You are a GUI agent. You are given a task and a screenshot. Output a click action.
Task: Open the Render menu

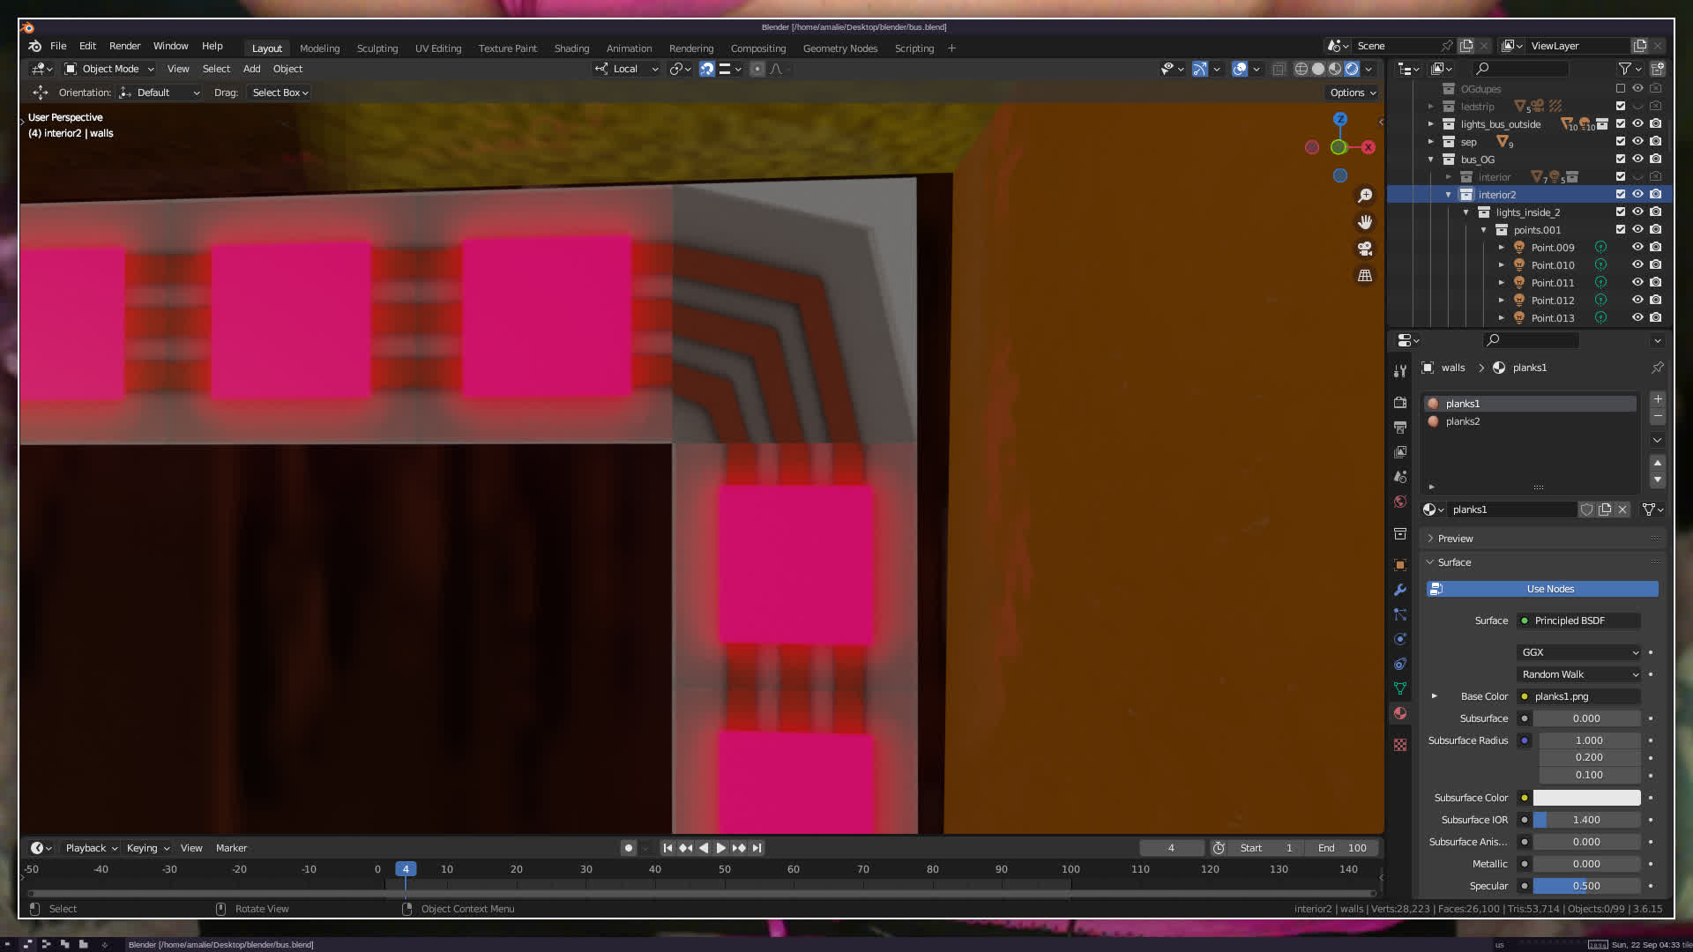(124, 46)
